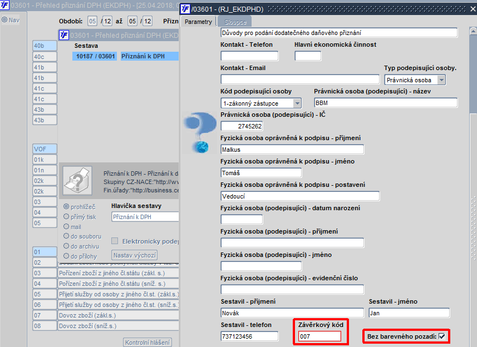Click the datum narození field
Screen dimensions: 477x347
pyautogui.click(x=242, y=219)
